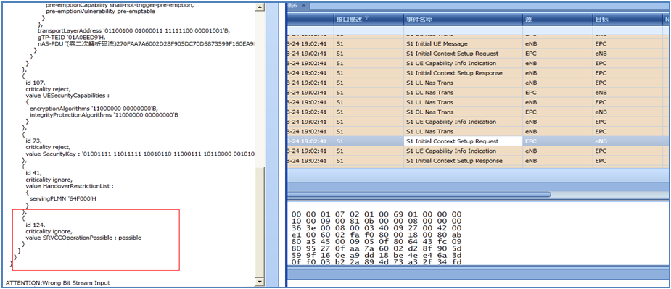The height and width of the screenshot is (289, 671).
Task: Switch to the 表6 tab
Action: (293, 5)
